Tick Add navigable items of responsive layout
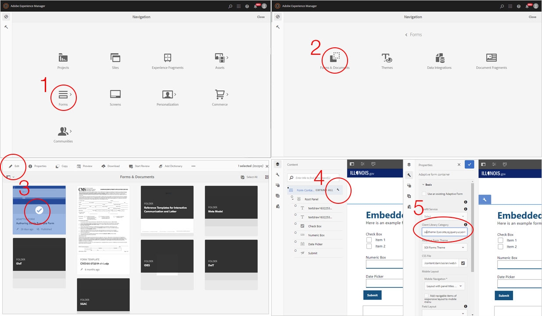Image resolution: width=542 pixels, height=316 pixels. [x=426, y=296]
